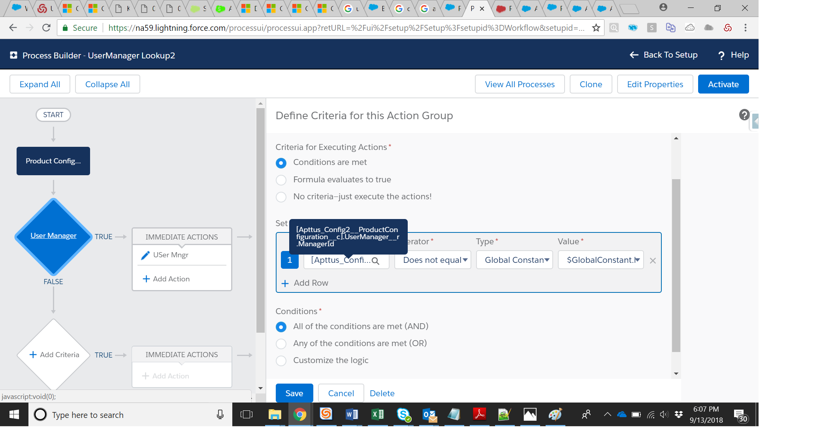Click the Back To Setup arrow

click(634, 55)
